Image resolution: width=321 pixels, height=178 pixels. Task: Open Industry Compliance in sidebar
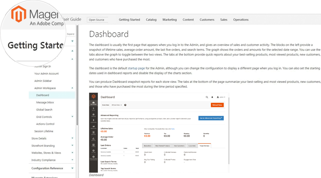pos(43,160)
